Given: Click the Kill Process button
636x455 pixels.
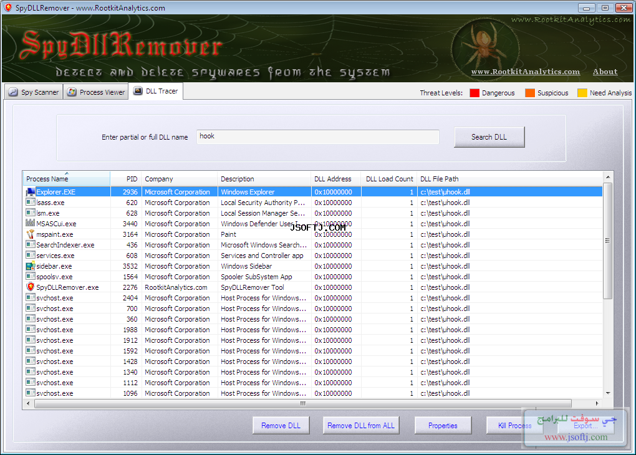Looking at the screenshot, I should click(x=514, y=426).
